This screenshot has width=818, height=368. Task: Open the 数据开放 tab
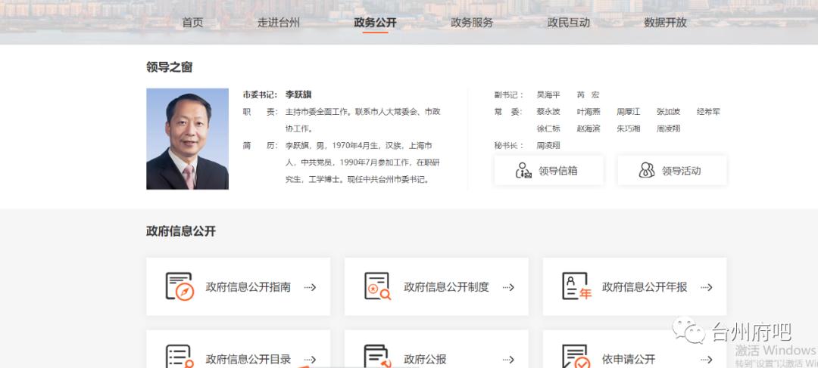pyautogui.click(x=665, y=23)
